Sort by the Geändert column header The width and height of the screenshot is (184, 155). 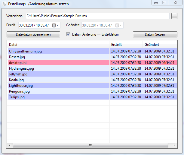(x=159, y=45)
